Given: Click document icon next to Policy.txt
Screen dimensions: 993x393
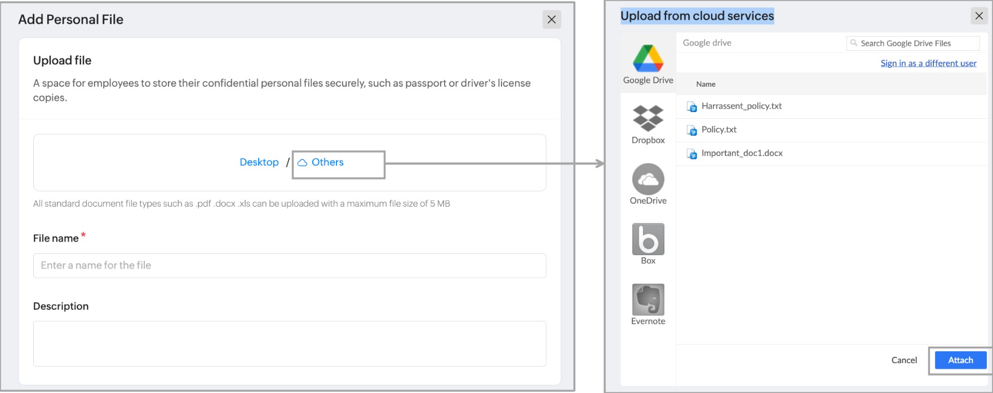Looking at the screenshot, I should coord(692,130).
